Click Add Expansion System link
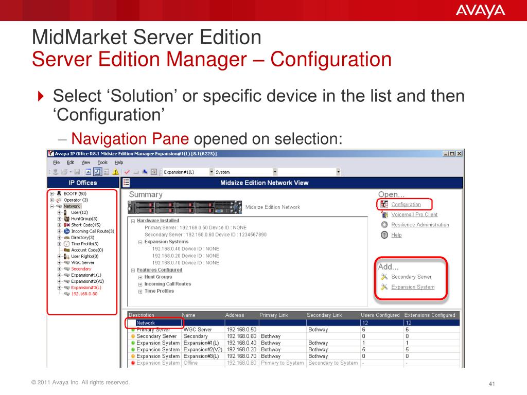527x395 pixels. pyautogui.click(x=413, y=287)
